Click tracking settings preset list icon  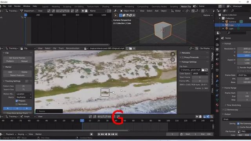(x=27, y=81)
